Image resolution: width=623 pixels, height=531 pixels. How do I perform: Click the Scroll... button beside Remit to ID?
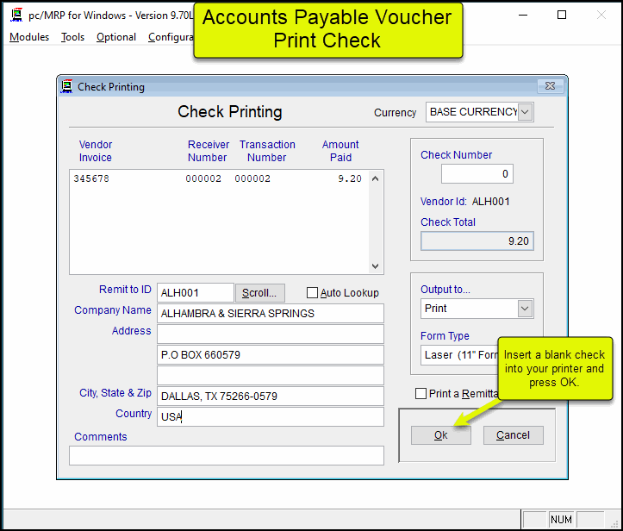[x=259, y=293]
